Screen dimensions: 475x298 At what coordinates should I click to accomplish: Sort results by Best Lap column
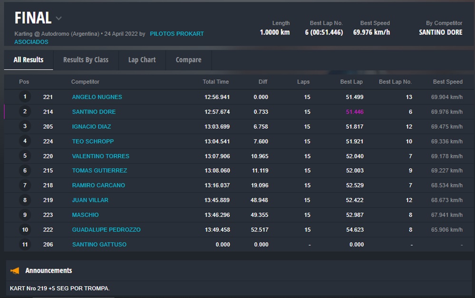[351, 82]
